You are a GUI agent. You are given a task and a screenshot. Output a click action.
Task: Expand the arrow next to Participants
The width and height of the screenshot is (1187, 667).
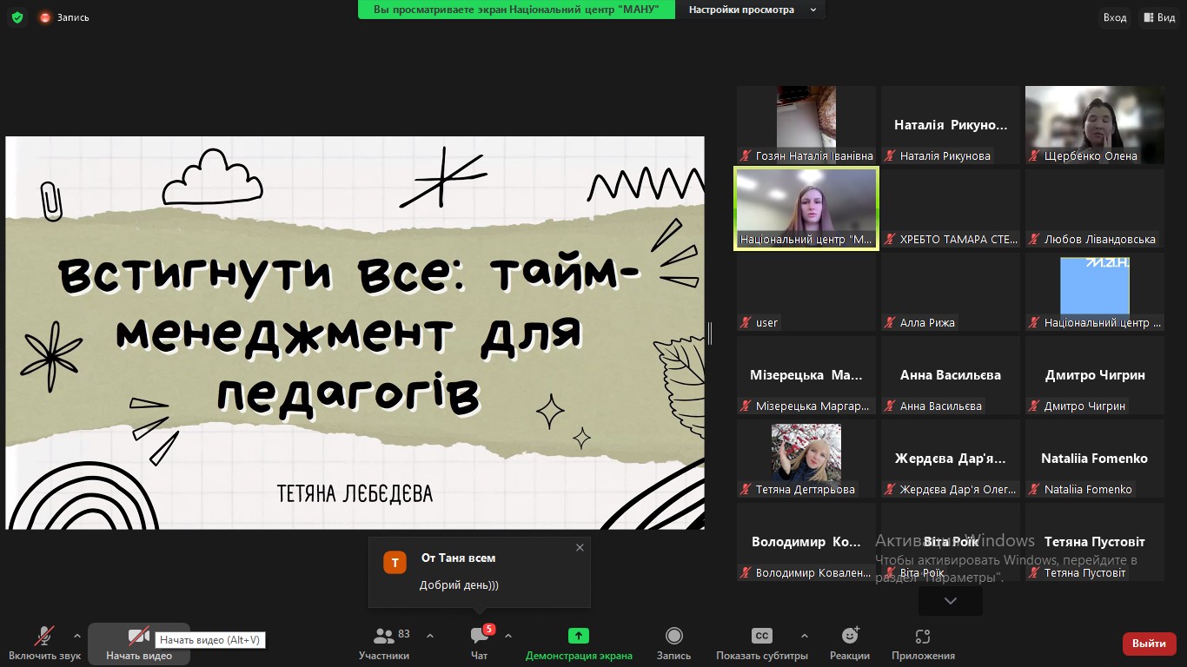[x=429, y=636]
